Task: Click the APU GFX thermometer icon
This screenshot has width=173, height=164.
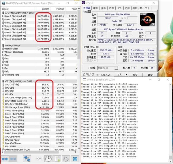Action: click(x=3, y=94)
